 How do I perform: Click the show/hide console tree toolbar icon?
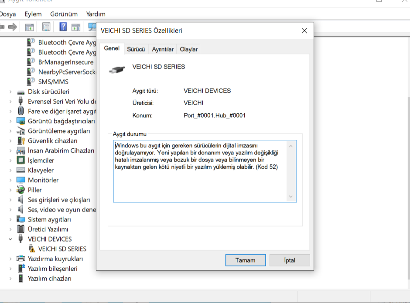pos(29,27)
